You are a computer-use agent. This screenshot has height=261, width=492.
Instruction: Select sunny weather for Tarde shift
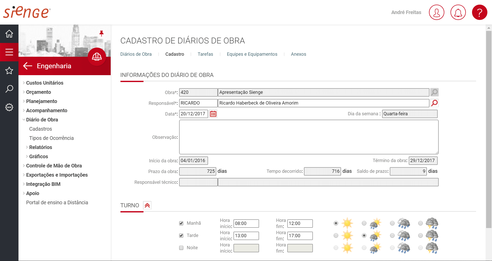tap(336, 235)
